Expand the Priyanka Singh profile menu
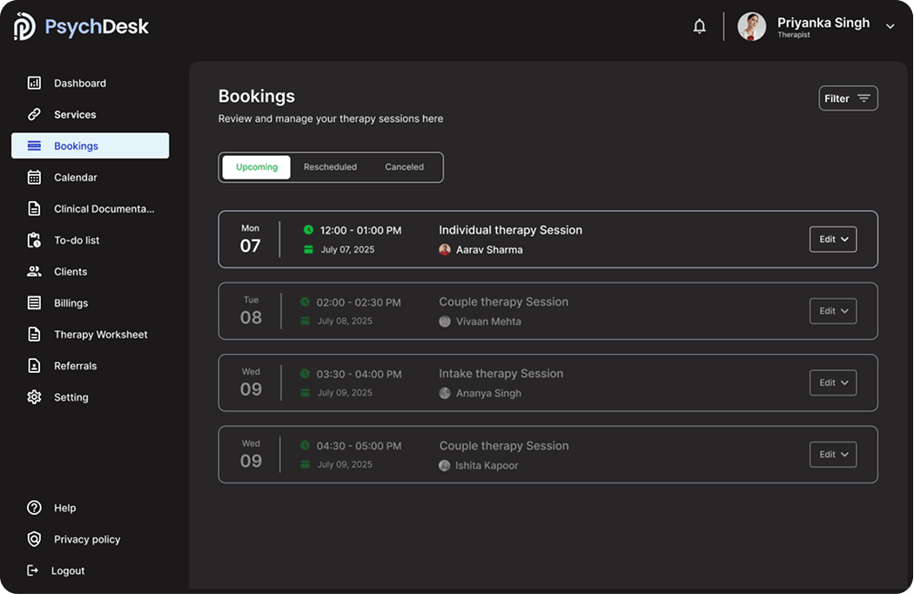 pyautogui.click(x=890, y=26)
